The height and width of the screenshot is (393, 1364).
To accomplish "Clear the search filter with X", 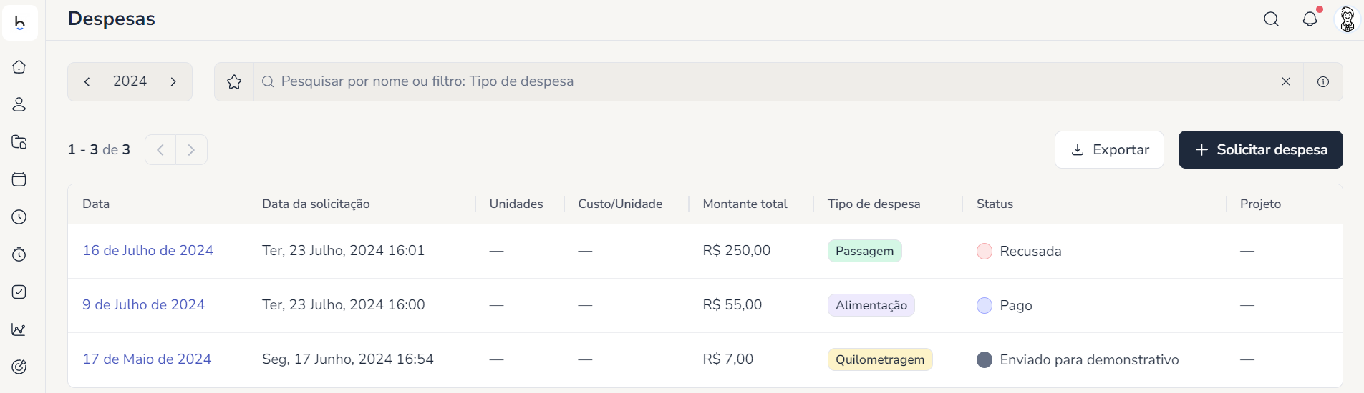I will pos(1286,82).
